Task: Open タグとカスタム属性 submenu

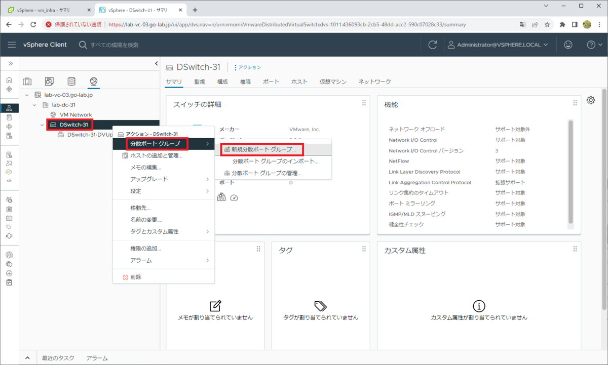Action: [164, 231]
